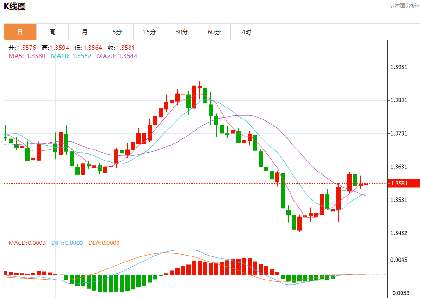Select the 日 daily chart tab
The height and width of the screenshot is (298, 421).
pyautogui.click(x=20, y=32)
